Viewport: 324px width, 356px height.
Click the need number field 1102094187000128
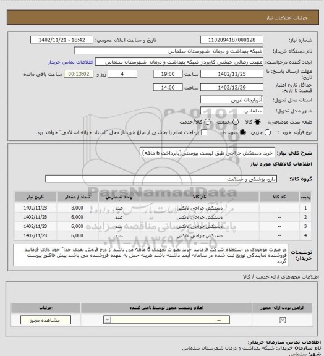point(232,40)
